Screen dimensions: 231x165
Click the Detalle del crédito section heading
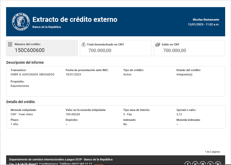pyautogui.click(x=21, y=102)
